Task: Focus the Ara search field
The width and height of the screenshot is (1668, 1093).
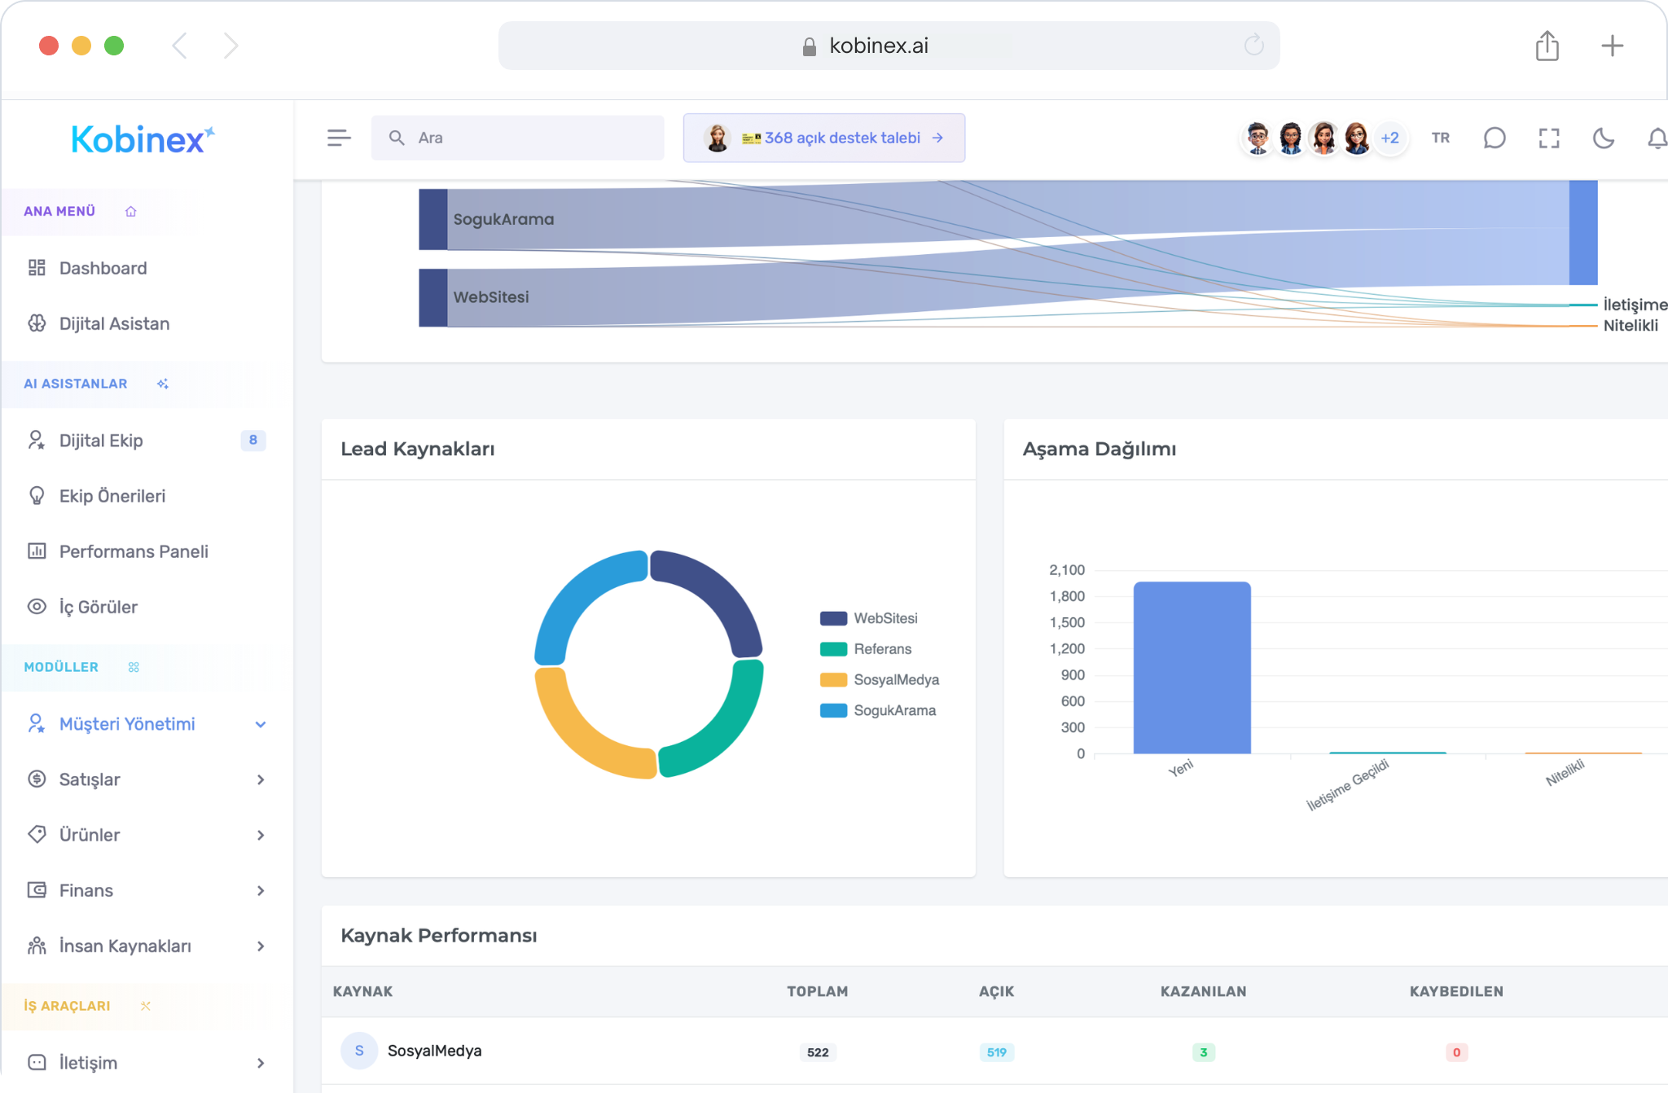Action: [x=517, y=138]
